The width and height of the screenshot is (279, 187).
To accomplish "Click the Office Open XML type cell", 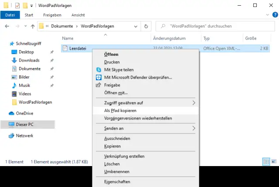I will click(x=221, y=48).
